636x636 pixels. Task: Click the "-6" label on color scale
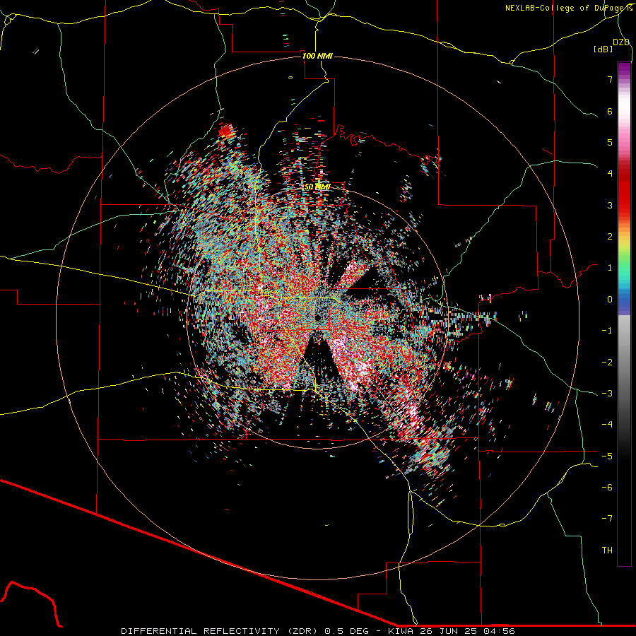607,488
